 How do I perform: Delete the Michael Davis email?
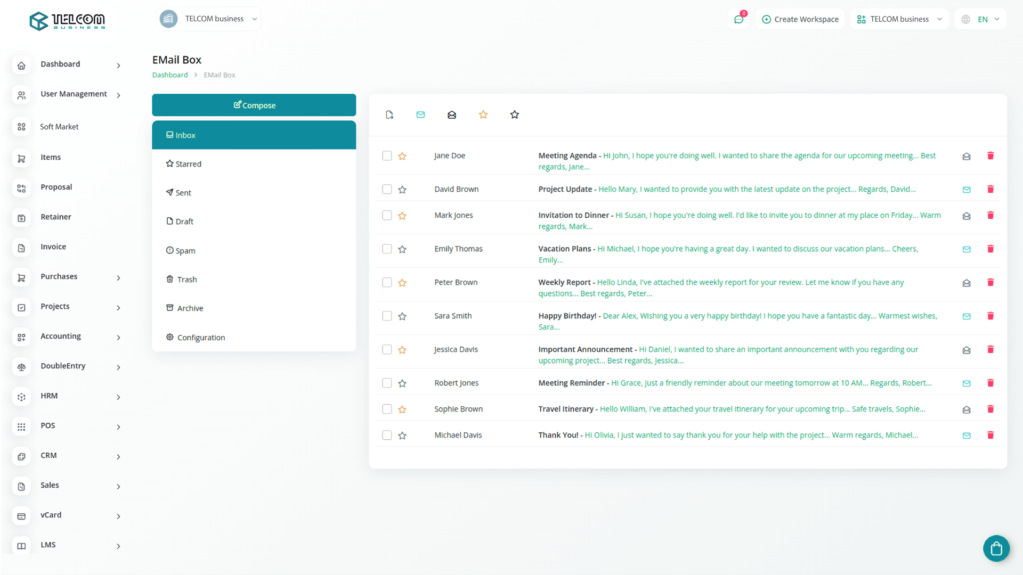pos(990,435)
